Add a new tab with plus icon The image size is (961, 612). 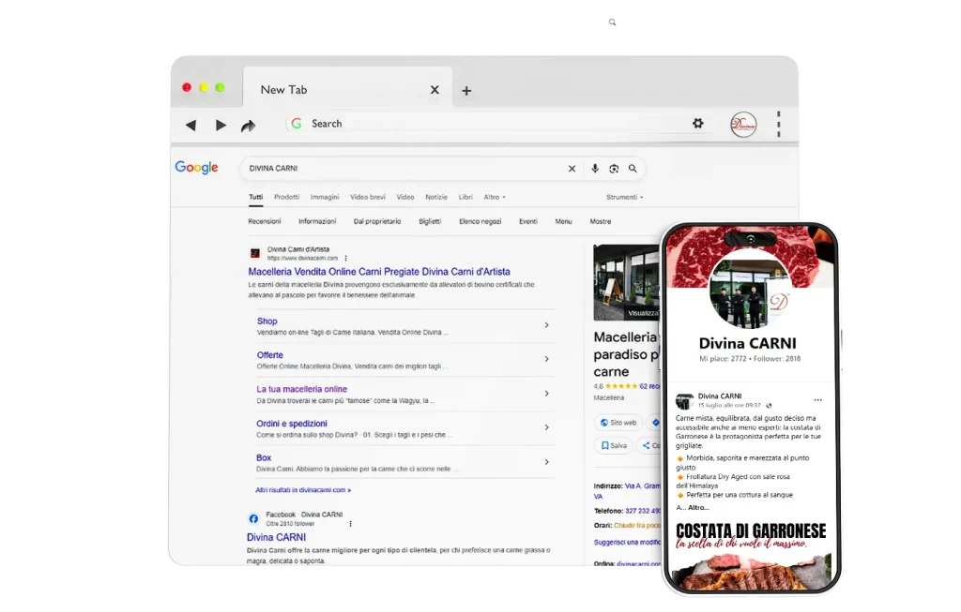(x=466, y=91)
